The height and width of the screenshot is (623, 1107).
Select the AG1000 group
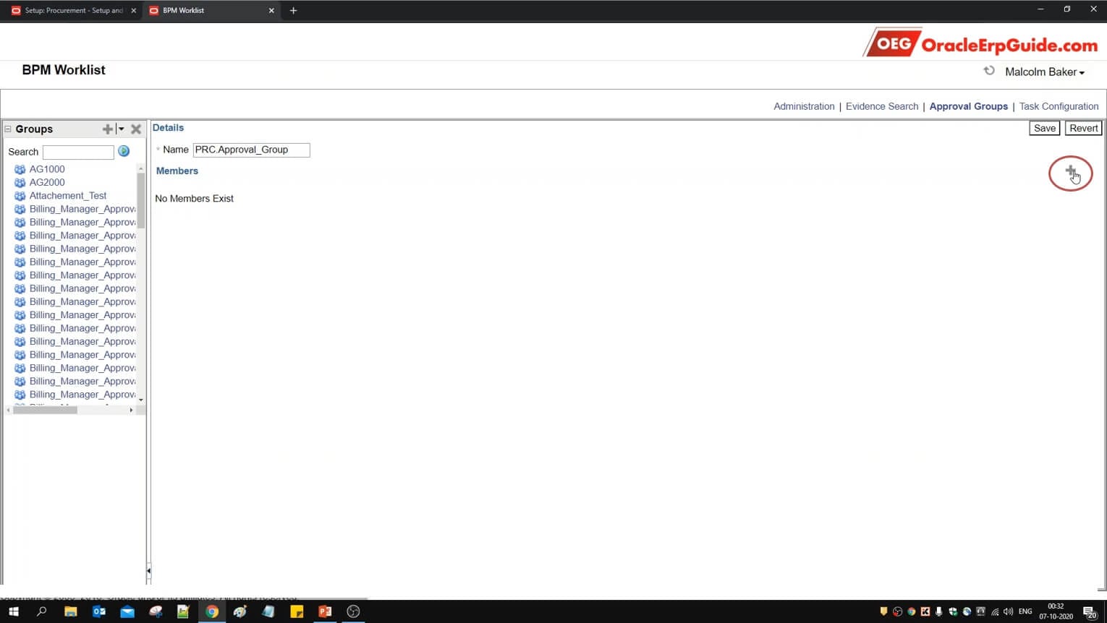(x=47, y=169)
